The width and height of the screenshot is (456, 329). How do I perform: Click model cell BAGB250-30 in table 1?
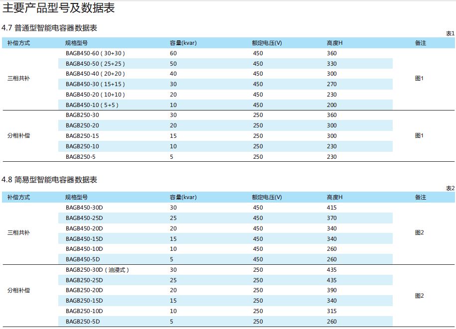click(x=82, y=115)
